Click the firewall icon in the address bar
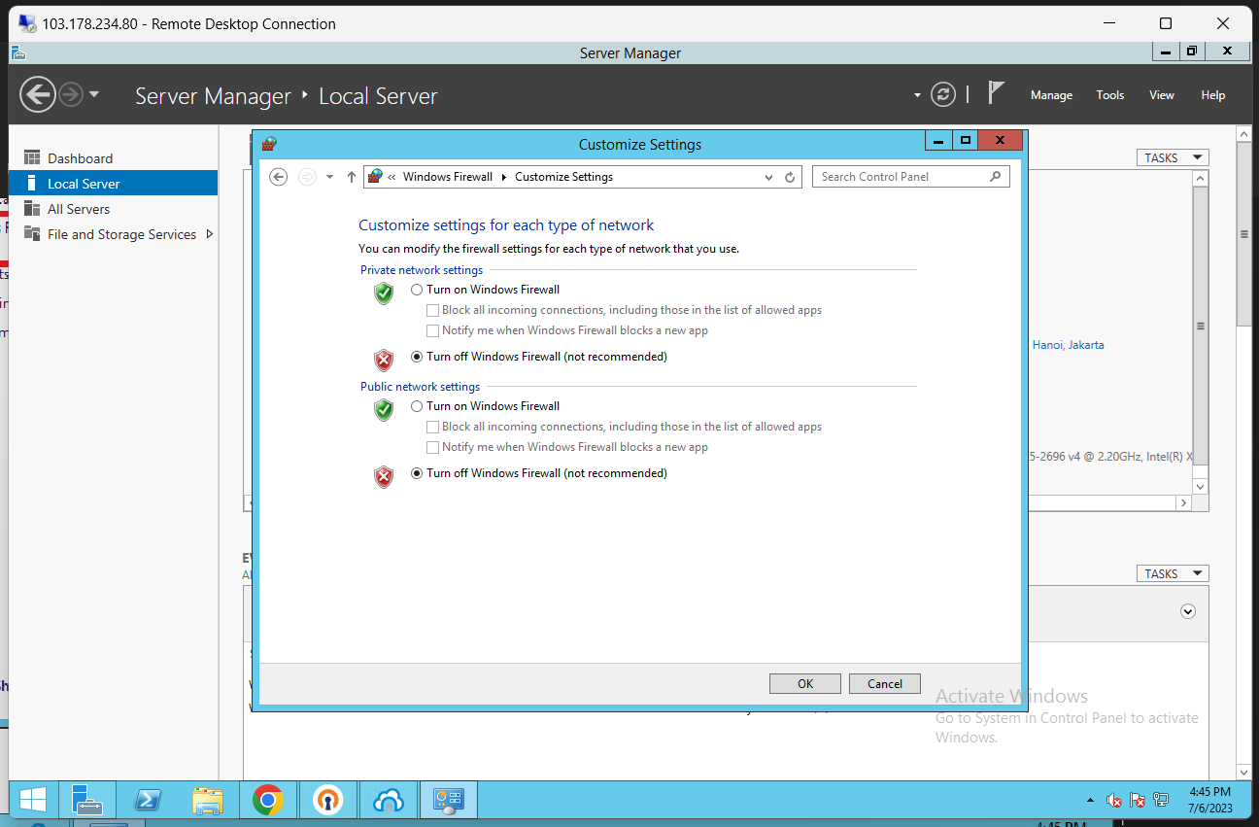Viewport: 1259px width, 827px height. [x=375, y=177]
